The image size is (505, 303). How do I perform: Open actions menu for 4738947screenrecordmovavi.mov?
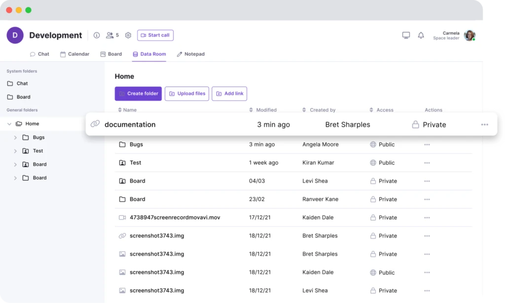click(427, 218)
